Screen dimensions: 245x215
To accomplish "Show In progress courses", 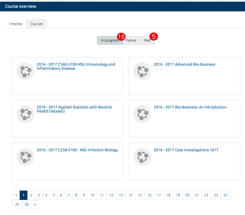I will click(110, 40).
